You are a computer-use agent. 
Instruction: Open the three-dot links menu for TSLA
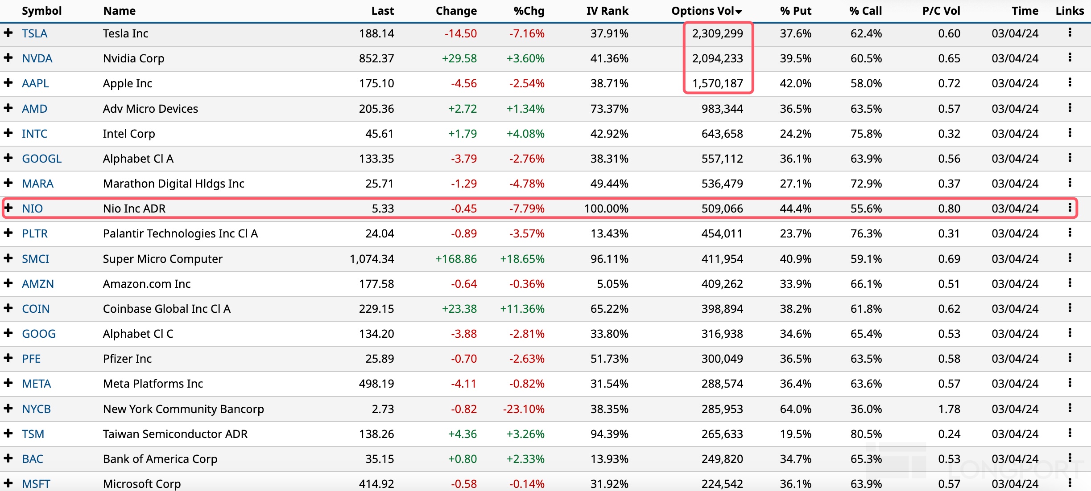[1070, 33]
